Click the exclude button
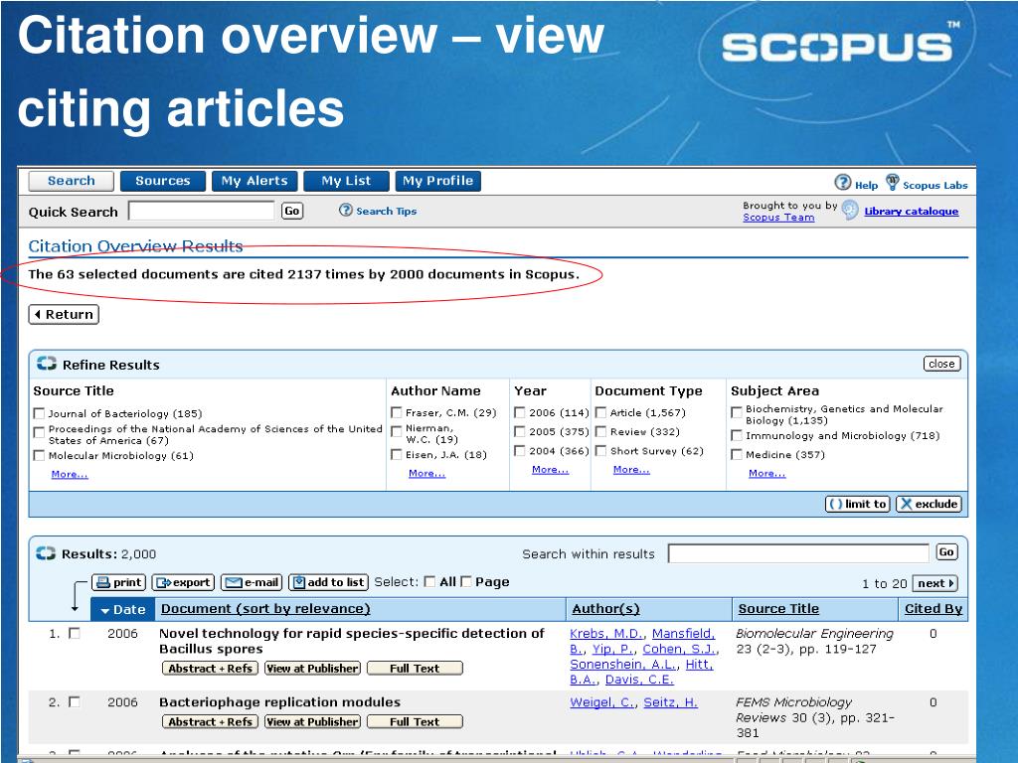1018x763 pixels. pyautogui.click(x=930, y=504)
